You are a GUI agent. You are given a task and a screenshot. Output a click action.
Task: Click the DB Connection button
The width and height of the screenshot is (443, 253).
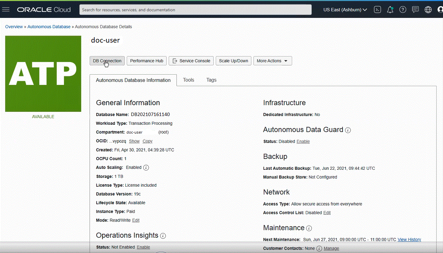coord(107,61)
